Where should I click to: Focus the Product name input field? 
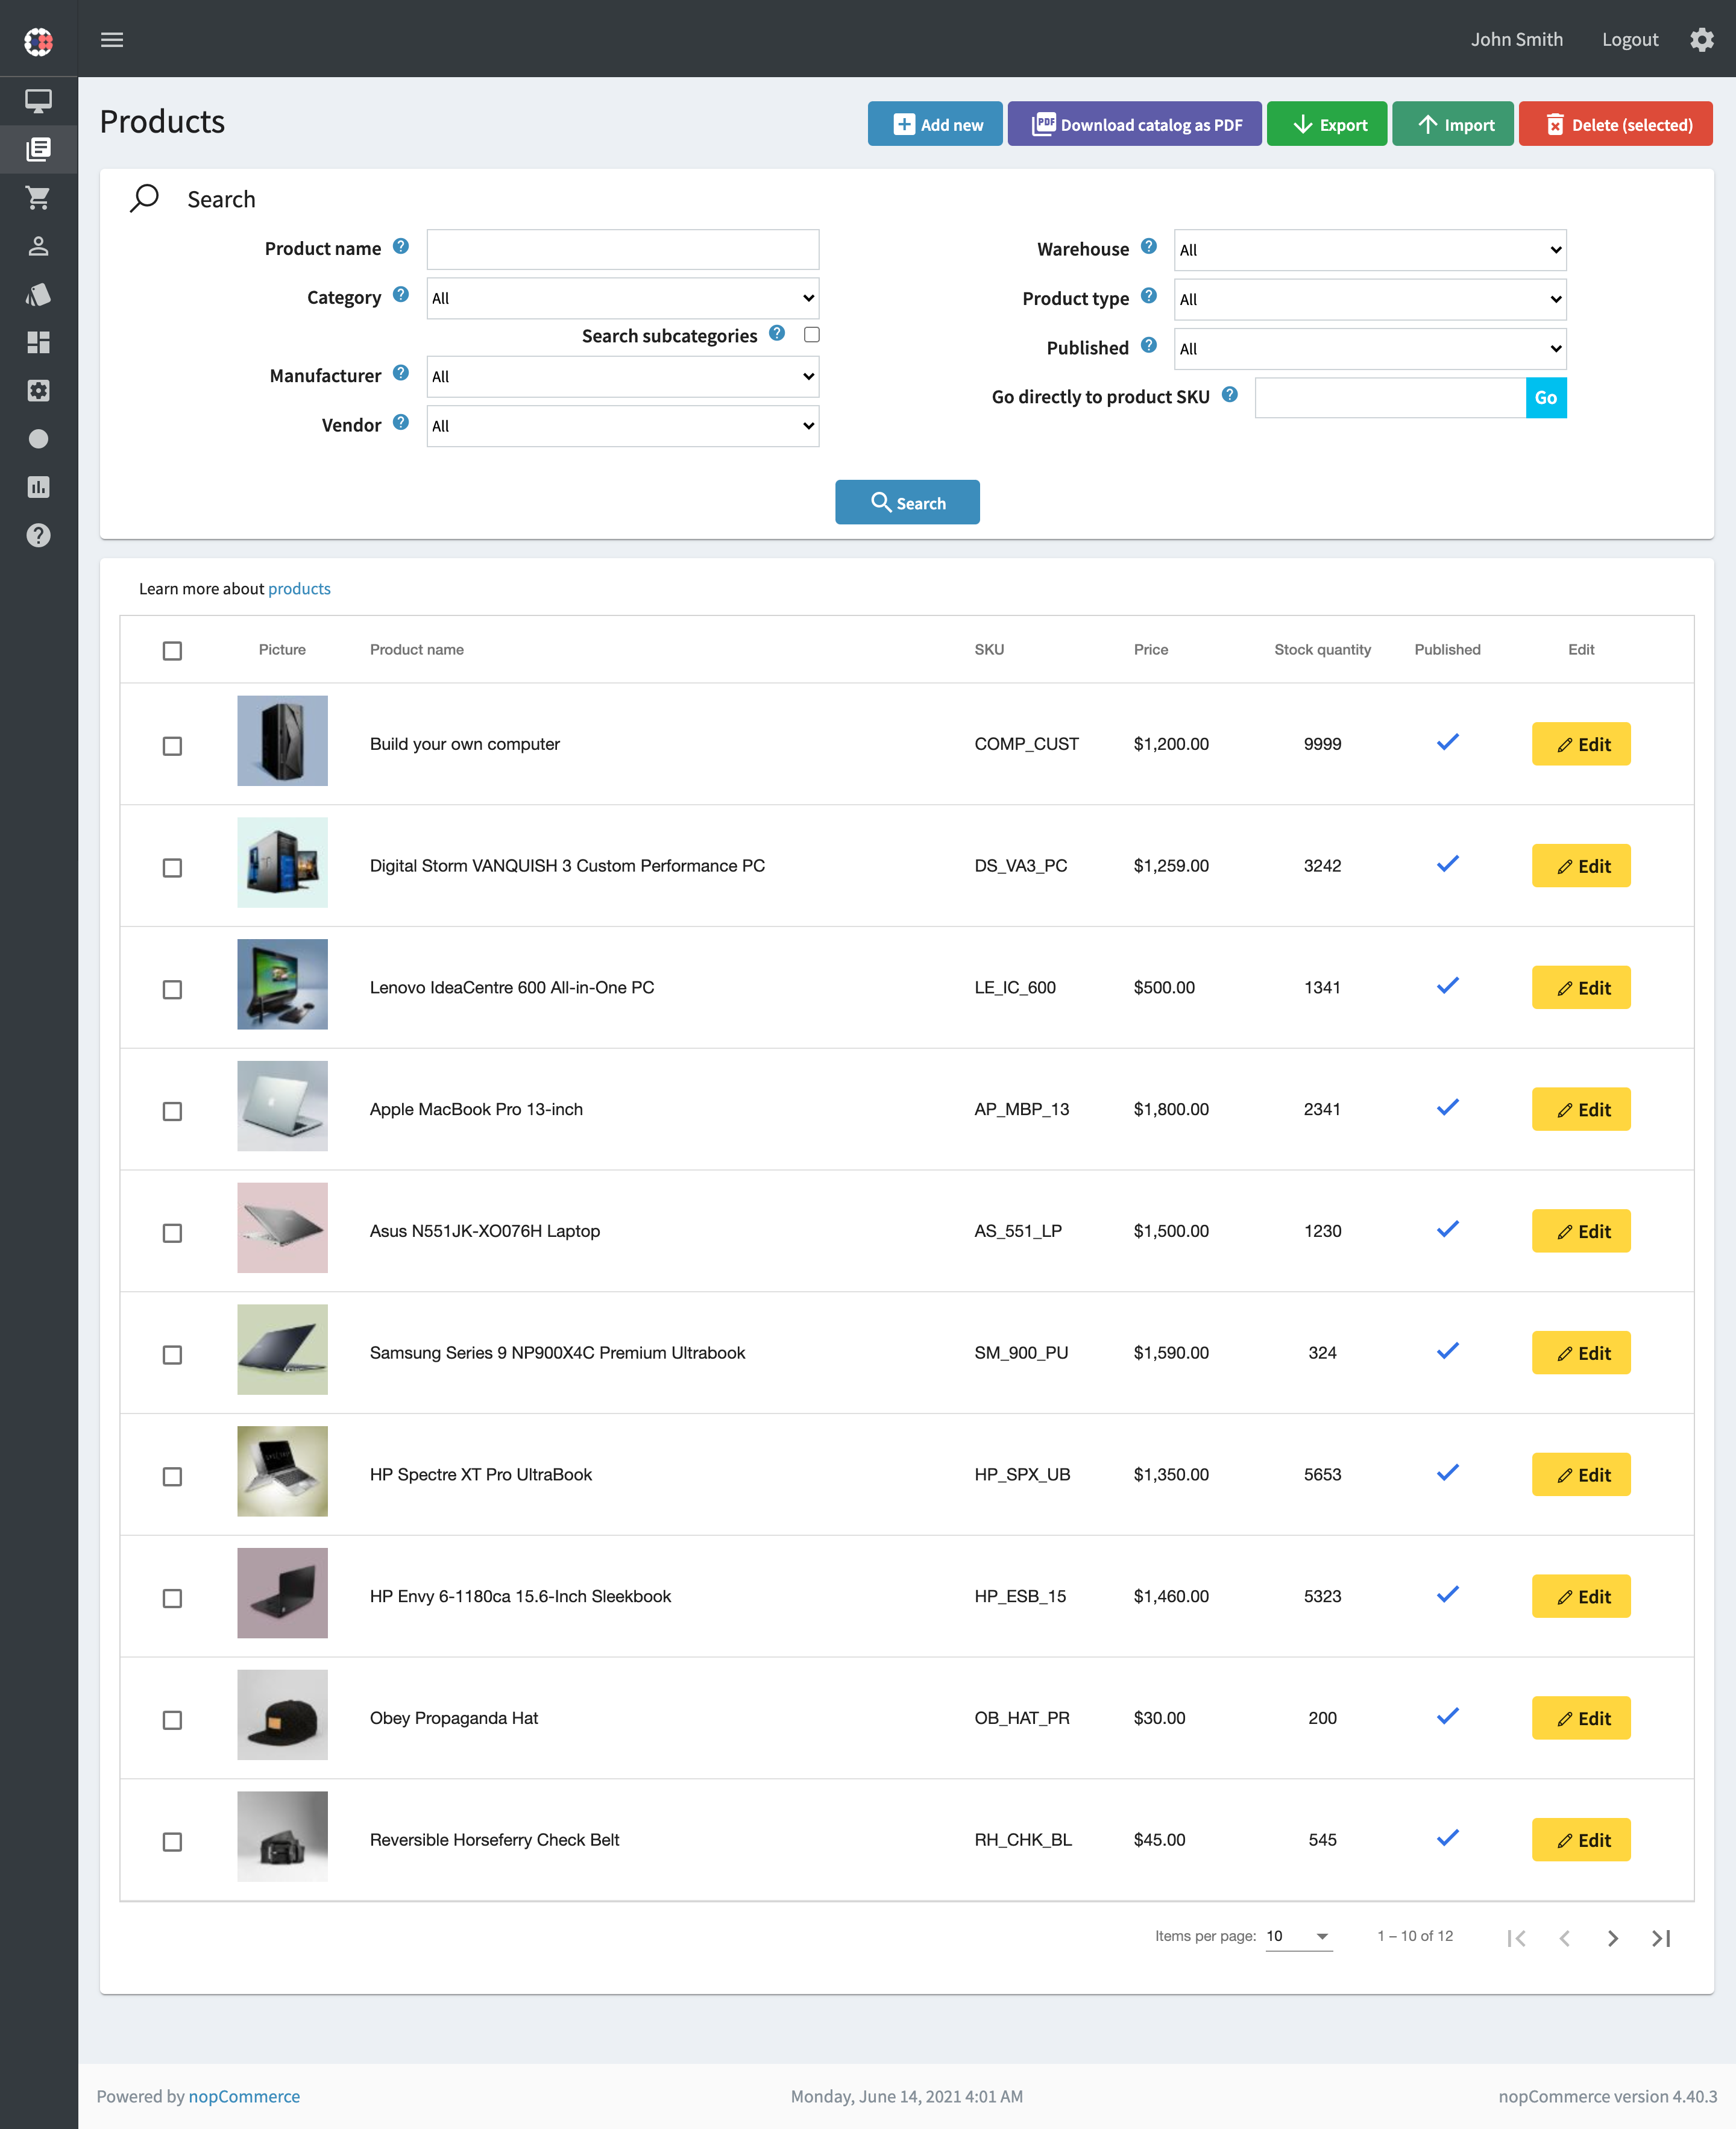click(623, 249)
